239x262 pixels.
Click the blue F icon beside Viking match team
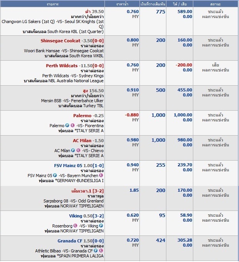(x=101, y=226)
